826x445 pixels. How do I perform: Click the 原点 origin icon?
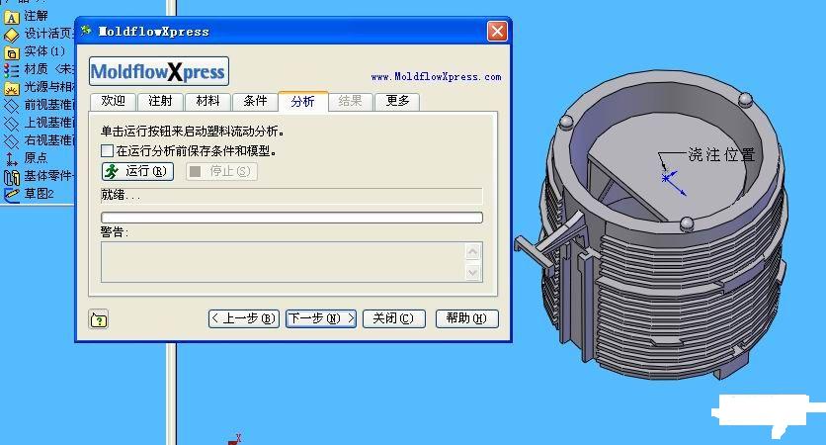[12, 158]
